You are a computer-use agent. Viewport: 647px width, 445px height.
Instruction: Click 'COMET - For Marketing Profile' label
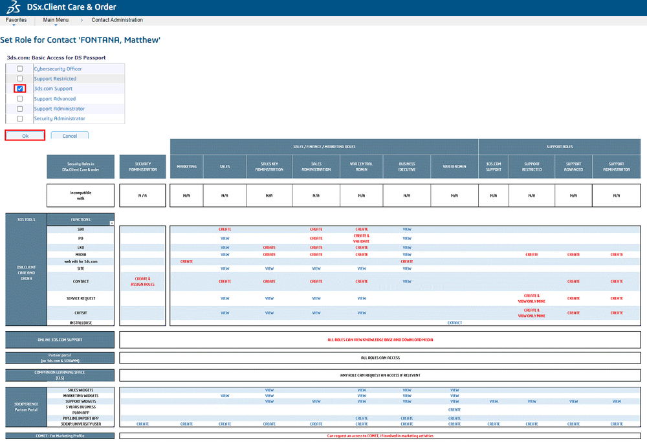click(60, 436)
